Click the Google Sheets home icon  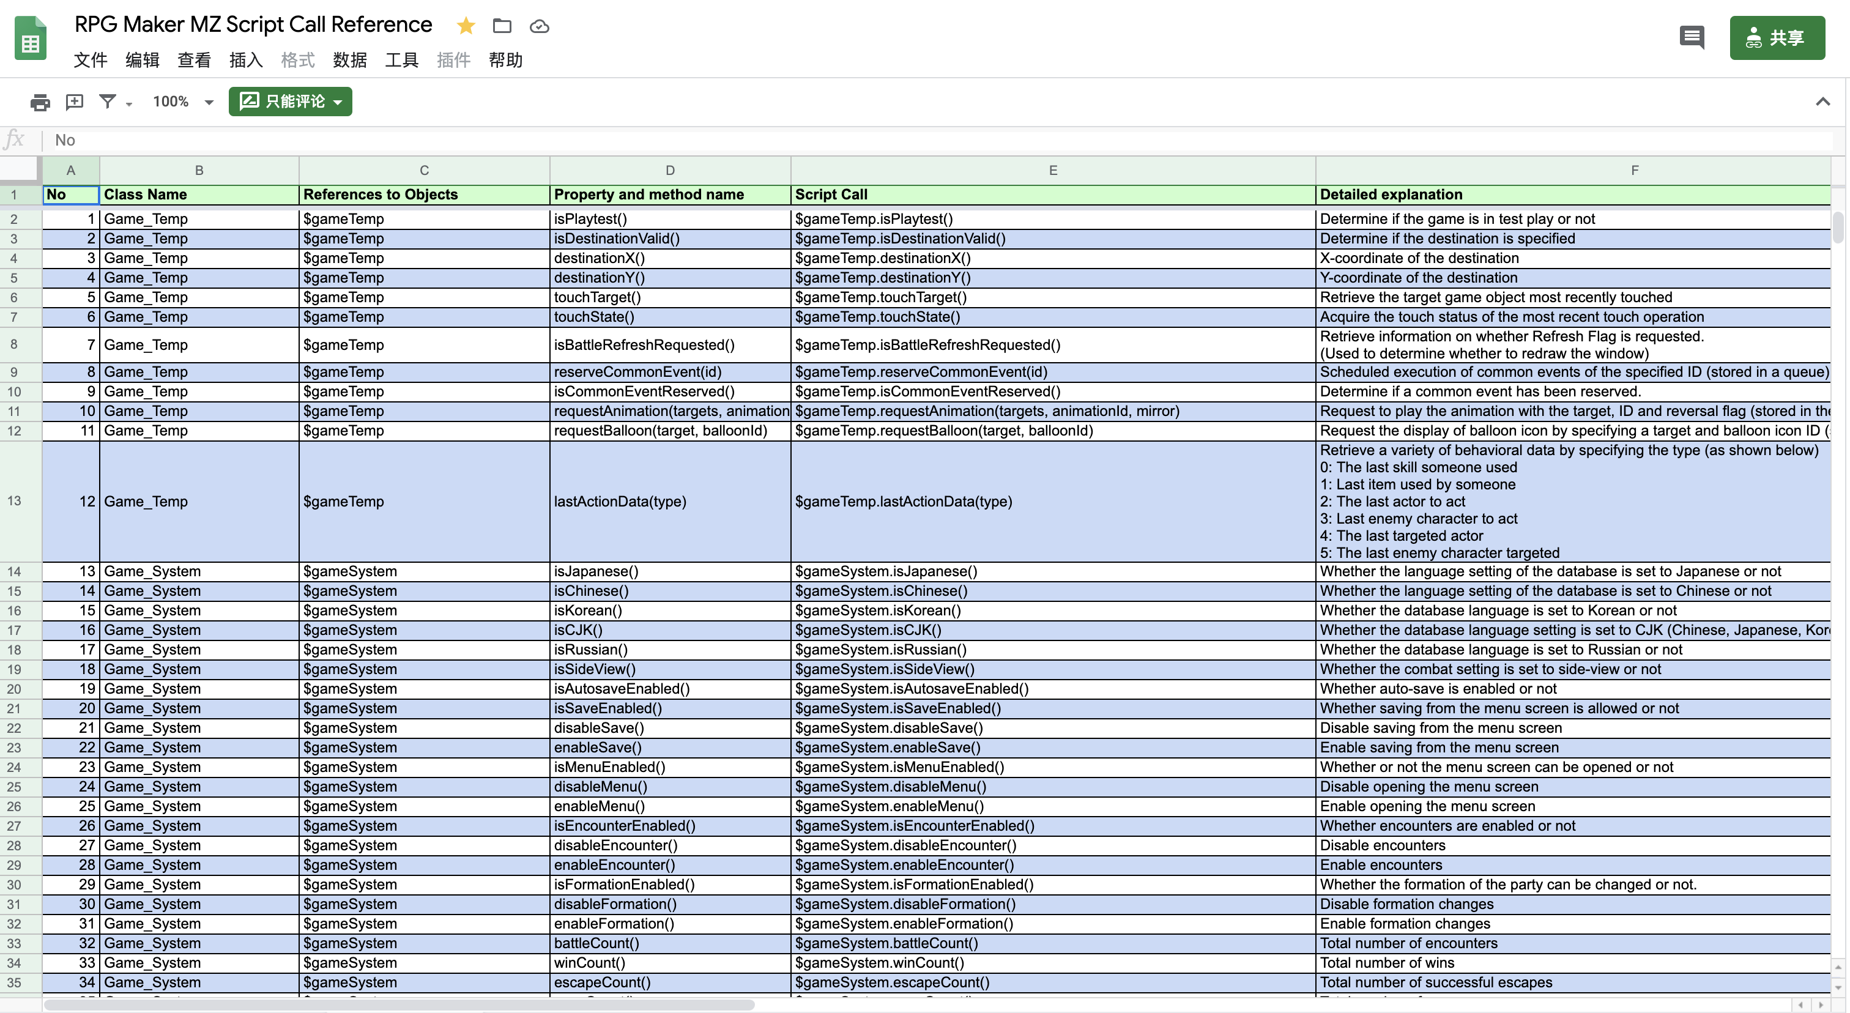(30, 38)
